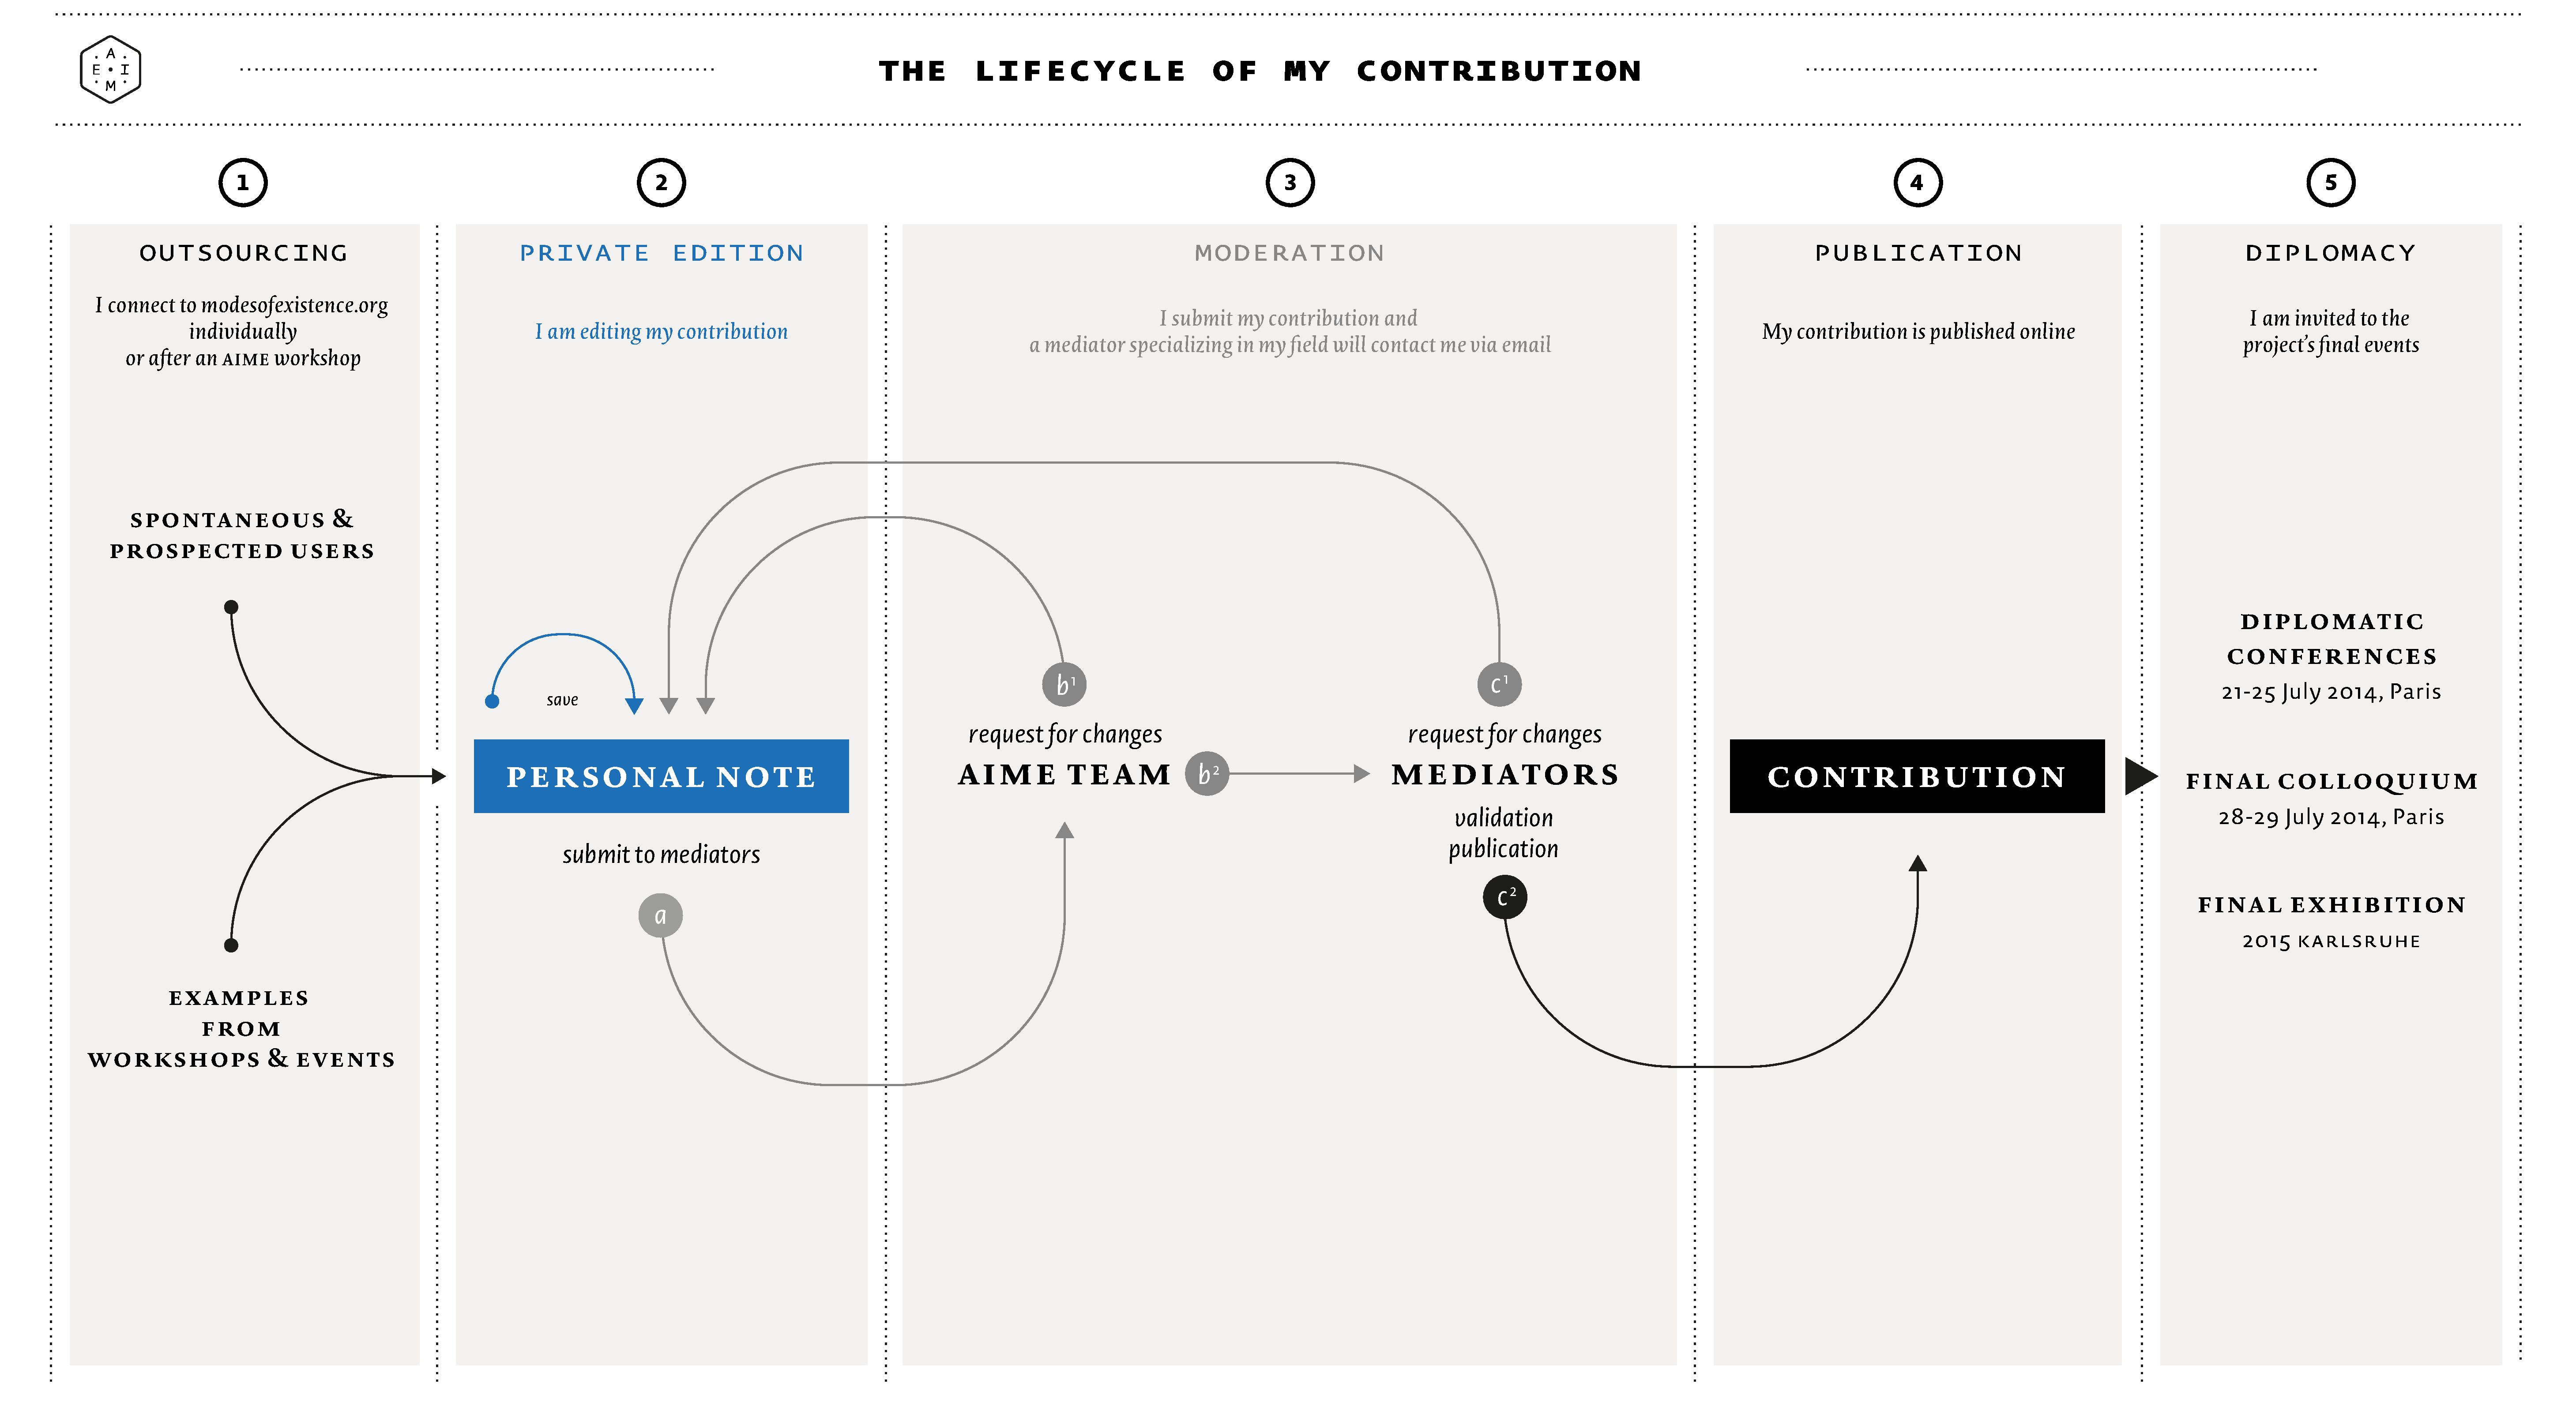Select the c1 circle above Mediators
The width and height of the screenshot is (2576, 1402).
click(x=1499, y=685)
